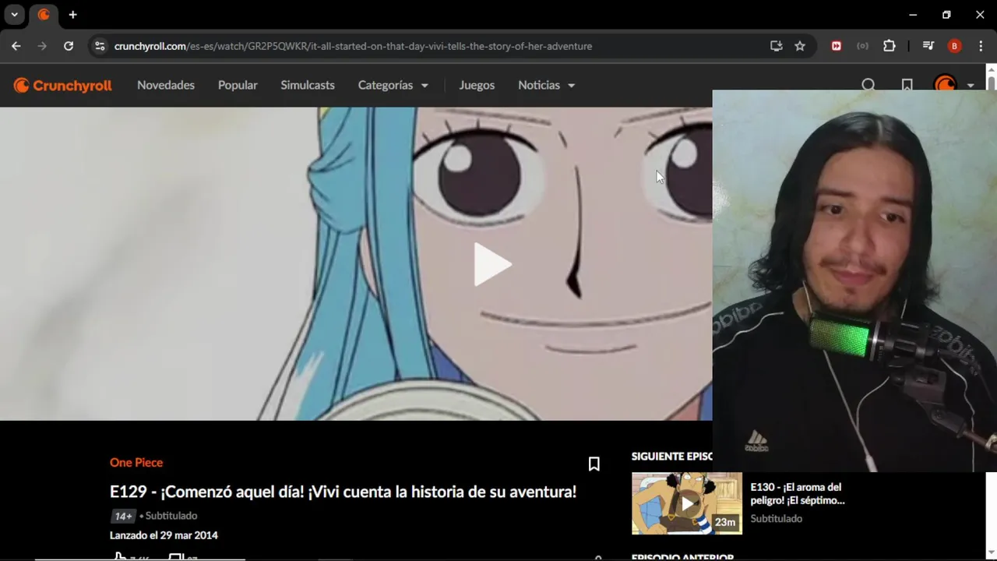Click the address bar URL

pos(353,46)
